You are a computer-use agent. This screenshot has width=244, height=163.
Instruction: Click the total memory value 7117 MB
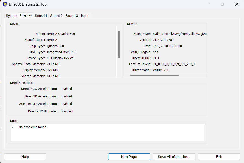(53, 64)
